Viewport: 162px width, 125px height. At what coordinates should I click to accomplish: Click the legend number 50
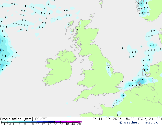click(x=79, y=124)
